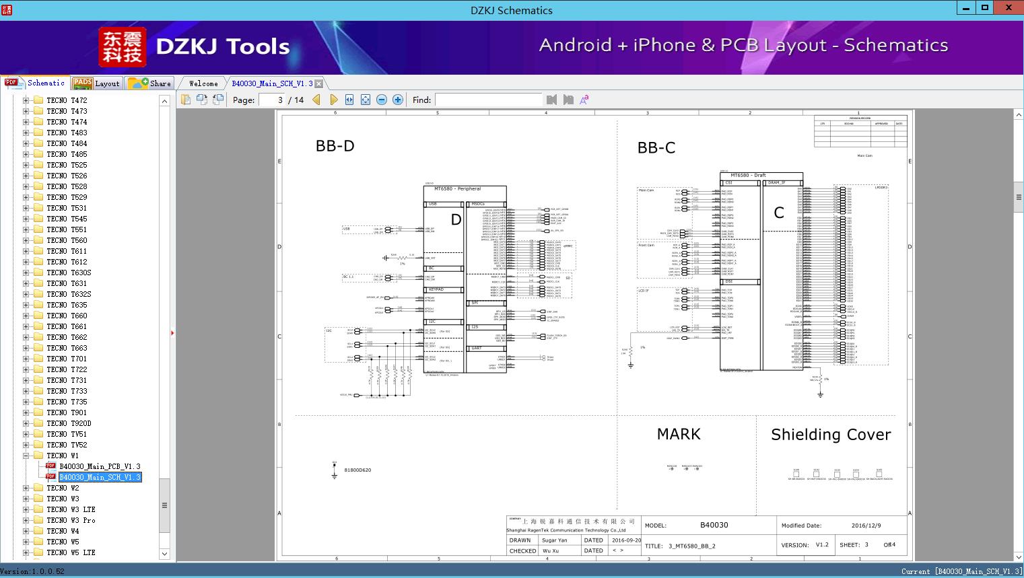Click the folder icon of TECNO TV51
The height and width of the screenshot is (578, 1024).
(38, 434)
